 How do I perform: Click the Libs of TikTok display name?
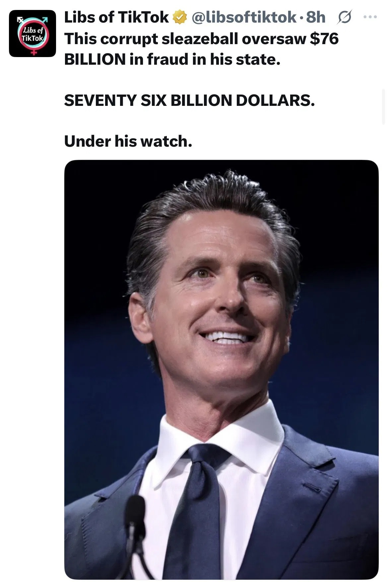[x=116, y=17]
